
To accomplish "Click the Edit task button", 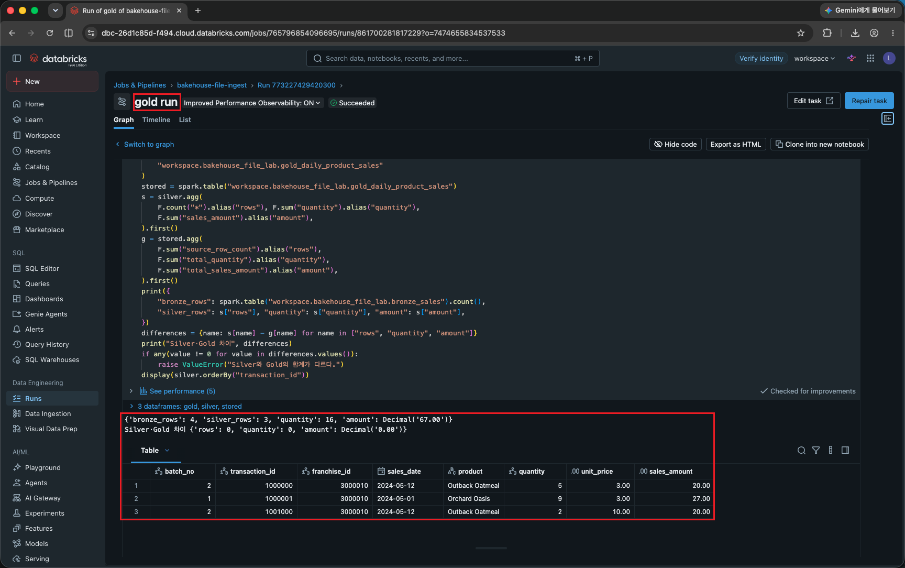I will tap(813, 101).
